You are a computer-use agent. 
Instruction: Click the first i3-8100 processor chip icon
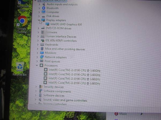[x=46, y=70]
